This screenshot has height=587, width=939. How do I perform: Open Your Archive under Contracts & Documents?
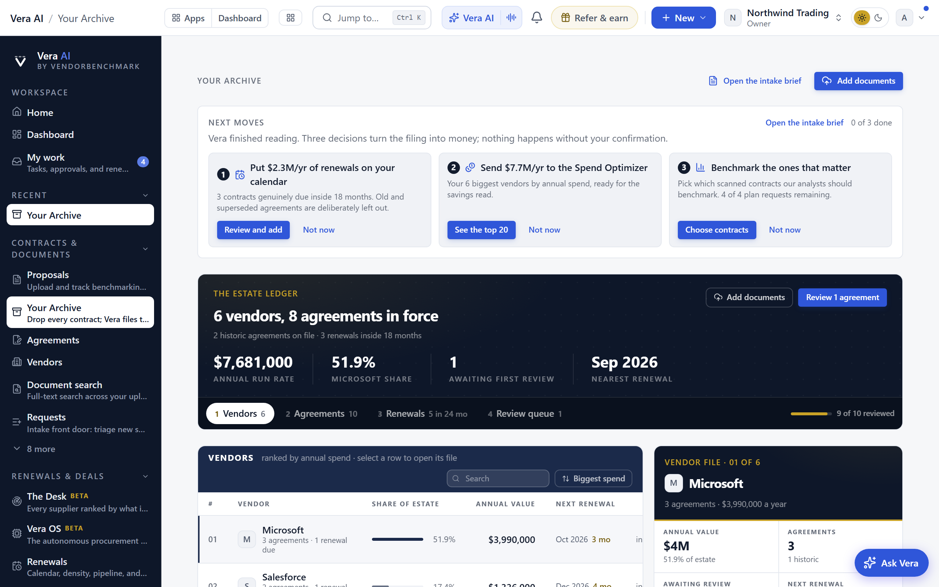[x=80, y=313]
